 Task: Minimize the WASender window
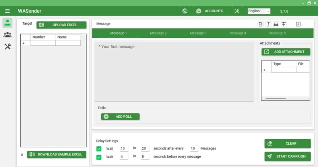(x=303, y=3)
